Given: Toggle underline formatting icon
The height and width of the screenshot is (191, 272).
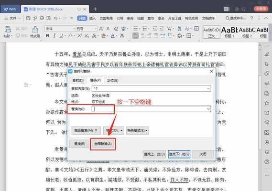Looking at the screenshot, I should (61, 36).
